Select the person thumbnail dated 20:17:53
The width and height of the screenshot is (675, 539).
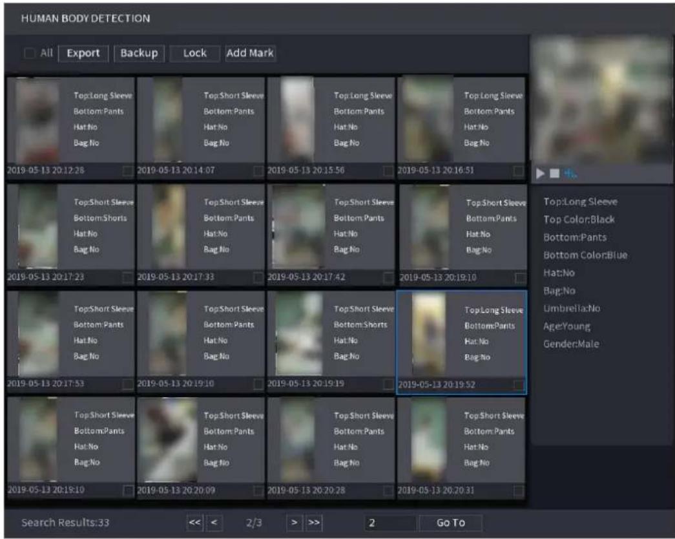(38, 333)
